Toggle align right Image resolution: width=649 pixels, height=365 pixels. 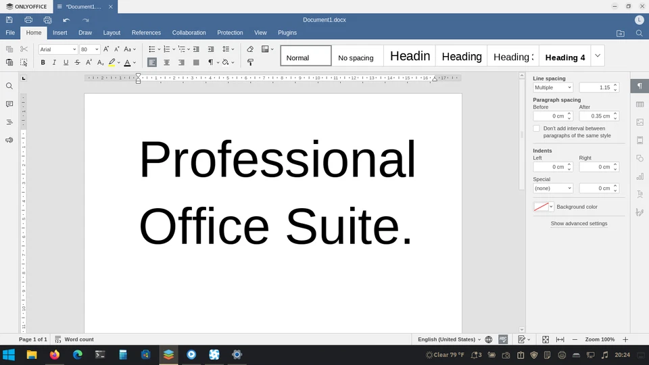pyautogui.click(x=181, y=62)
